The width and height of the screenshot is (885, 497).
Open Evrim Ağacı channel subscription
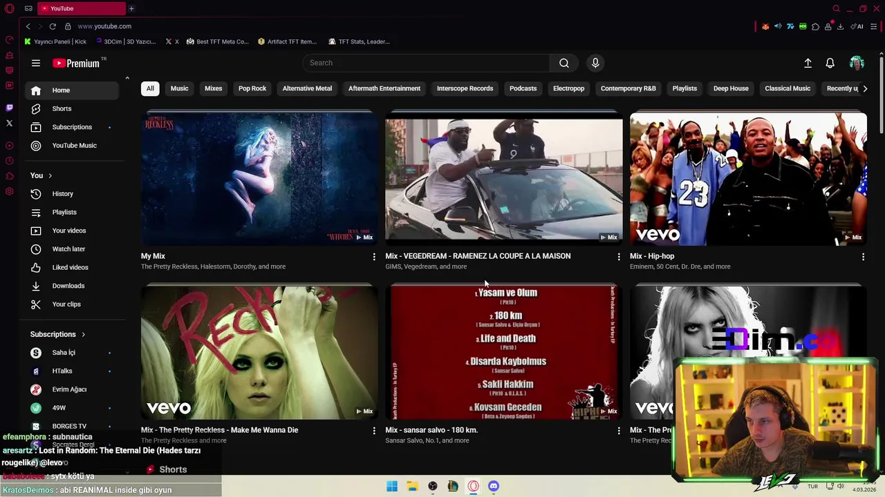point(71,389)
